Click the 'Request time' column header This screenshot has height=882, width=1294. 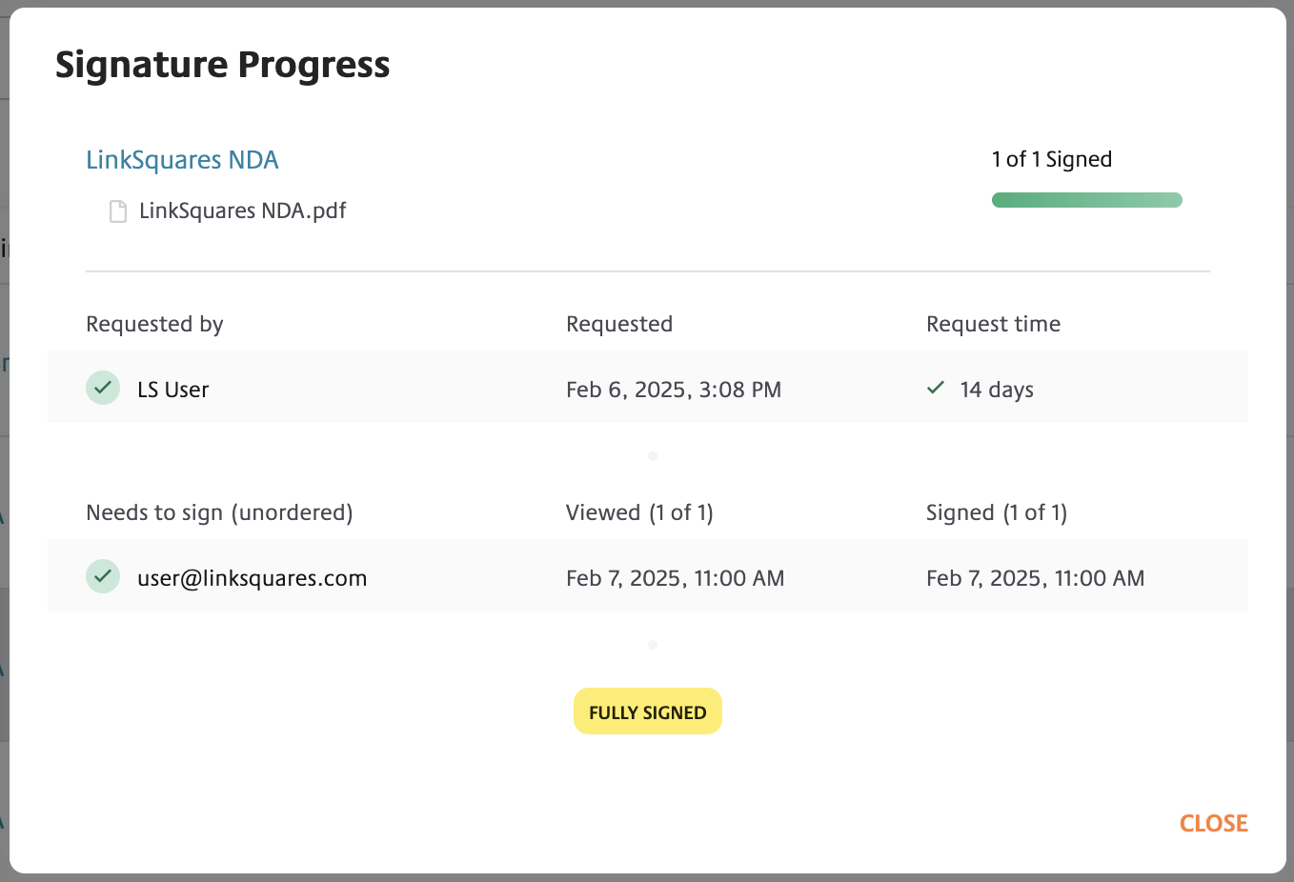(993, 324)
